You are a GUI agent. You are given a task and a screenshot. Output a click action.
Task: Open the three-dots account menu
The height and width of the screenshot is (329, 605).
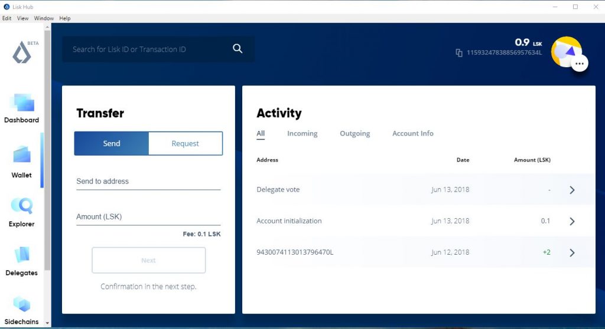(579, 64)
